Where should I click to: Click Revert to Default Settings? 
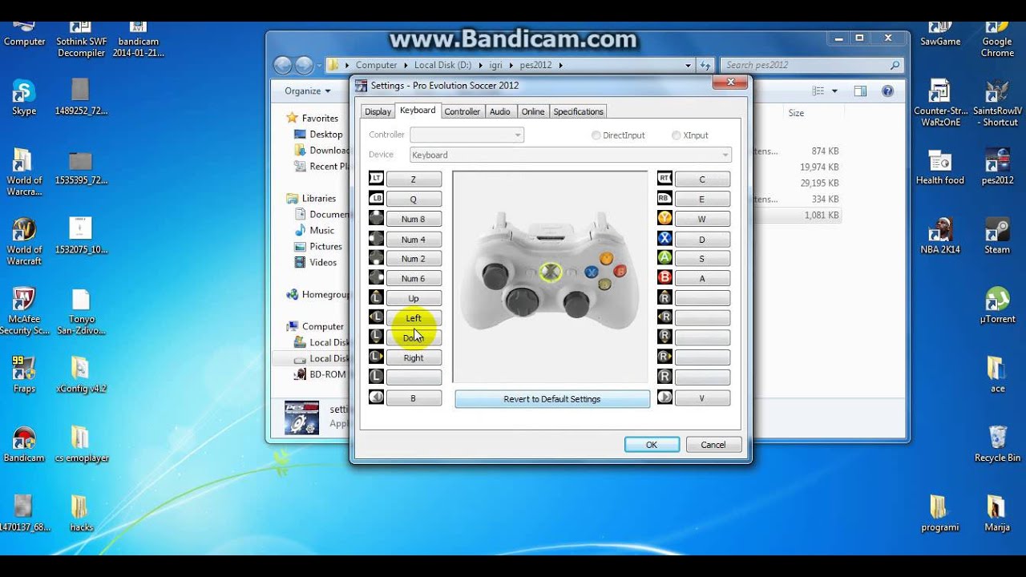[552, 399]
